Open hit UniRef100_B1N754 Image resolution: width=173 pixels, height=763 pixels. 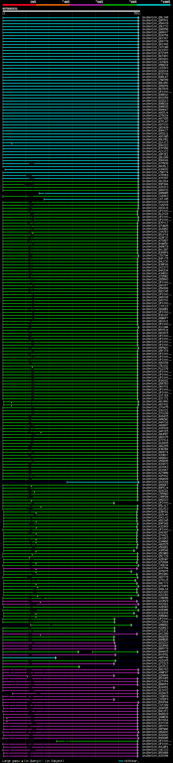[x=155, y=35]
